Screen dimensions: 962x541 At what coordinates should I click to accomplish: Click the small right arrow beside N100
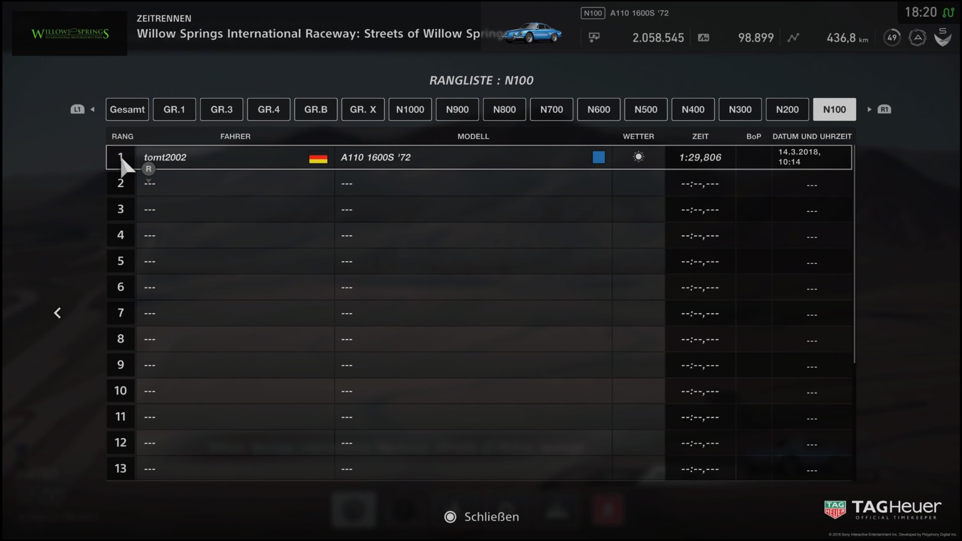(x=869, y=109)
